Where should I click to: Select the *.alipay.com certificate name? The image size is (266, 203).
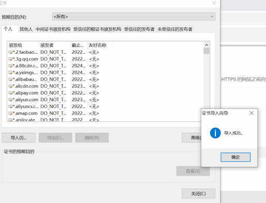(x=25, y=93)
